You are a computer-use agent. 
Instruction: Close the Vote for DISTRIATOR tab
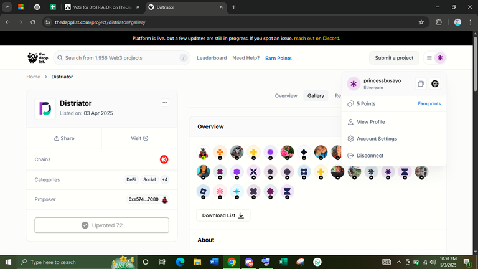point(138,7)
